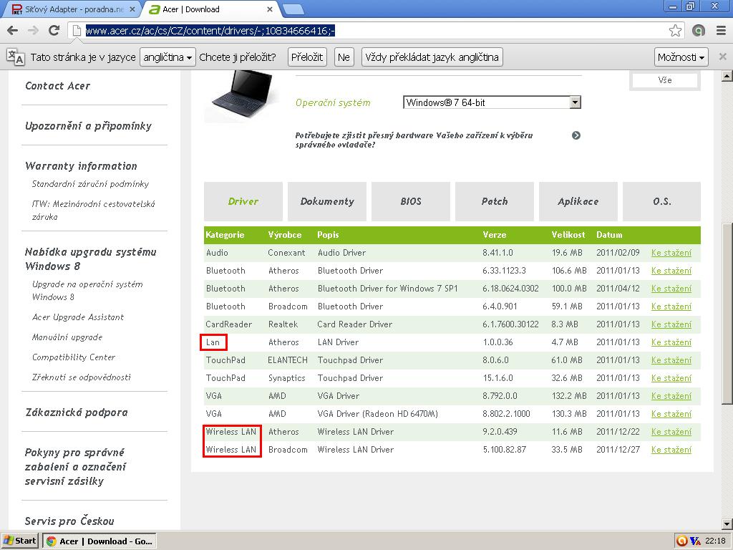Click the round arrow icon for hardware detection
Screen dimensions: 733x550
(x=576, y=135)
